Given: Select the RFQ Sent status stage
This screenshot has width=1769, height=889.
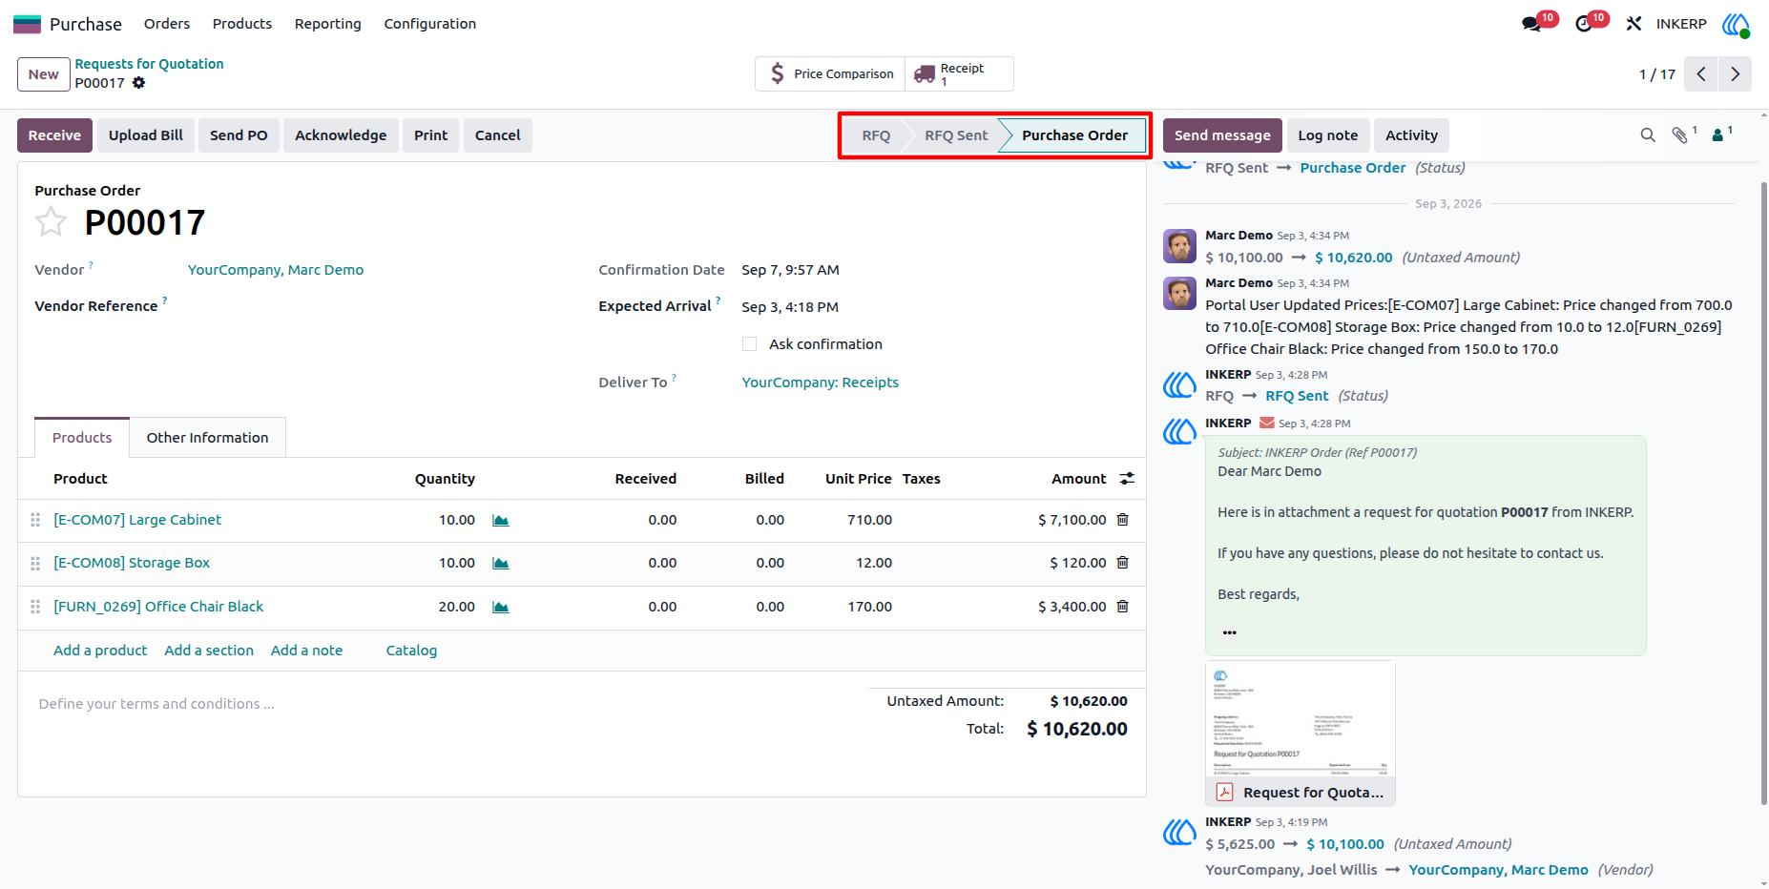Looking at the screenshot, I should tap(956, 135).
